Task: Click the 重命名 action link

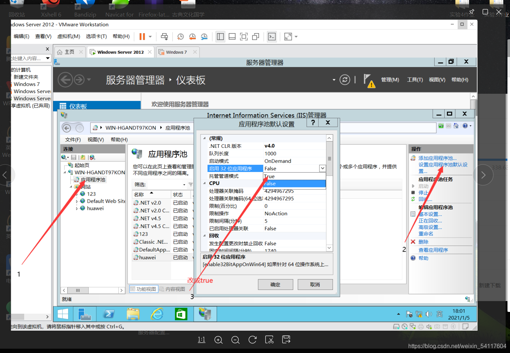Action: click(426, 234)
